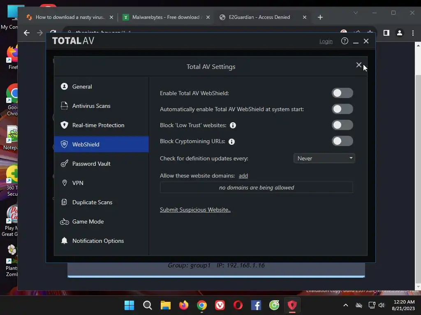This screenshot has height=315, width=421.
Task: Open General settings in TotalAV sidebar
Action: click(x=101, y=87)
